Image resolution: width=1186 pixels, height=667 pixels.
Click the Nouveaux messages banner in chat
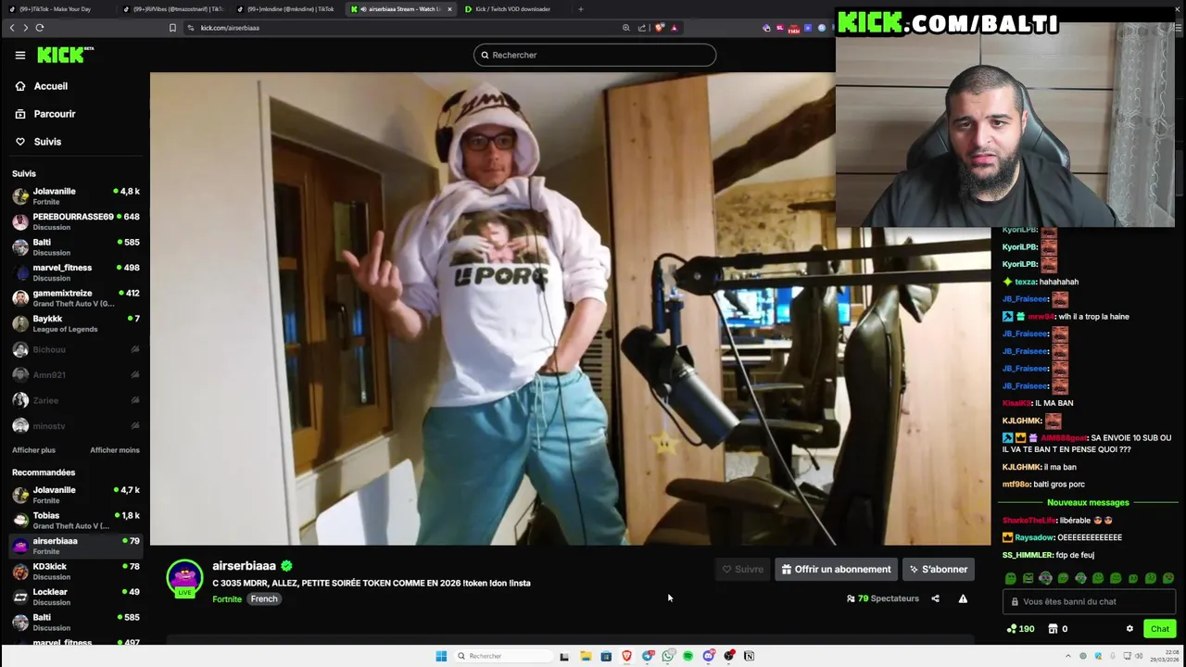tap(1088, 502)
